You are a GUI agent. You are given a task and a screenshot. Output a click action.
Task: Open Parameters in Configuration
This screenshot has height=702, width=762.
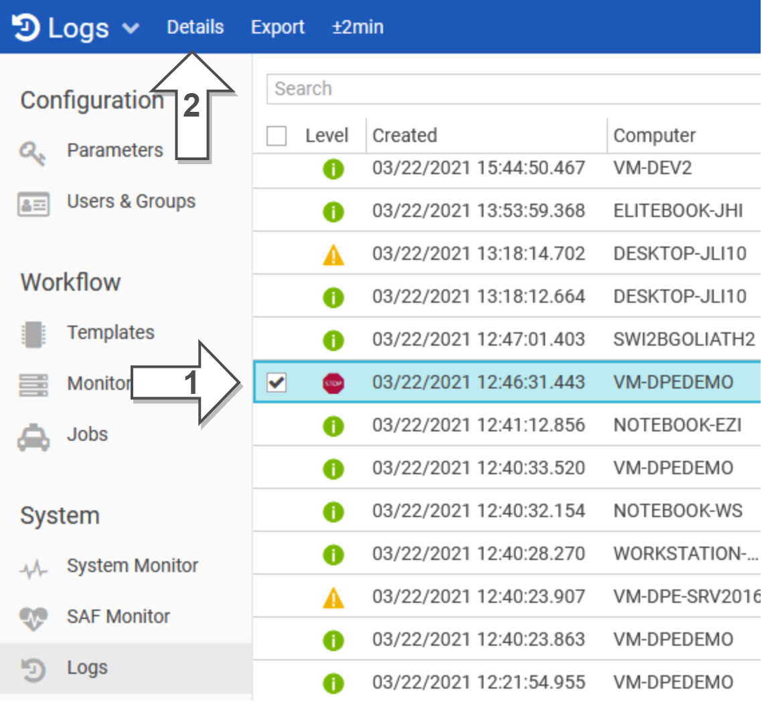click(x=115, y=151)
